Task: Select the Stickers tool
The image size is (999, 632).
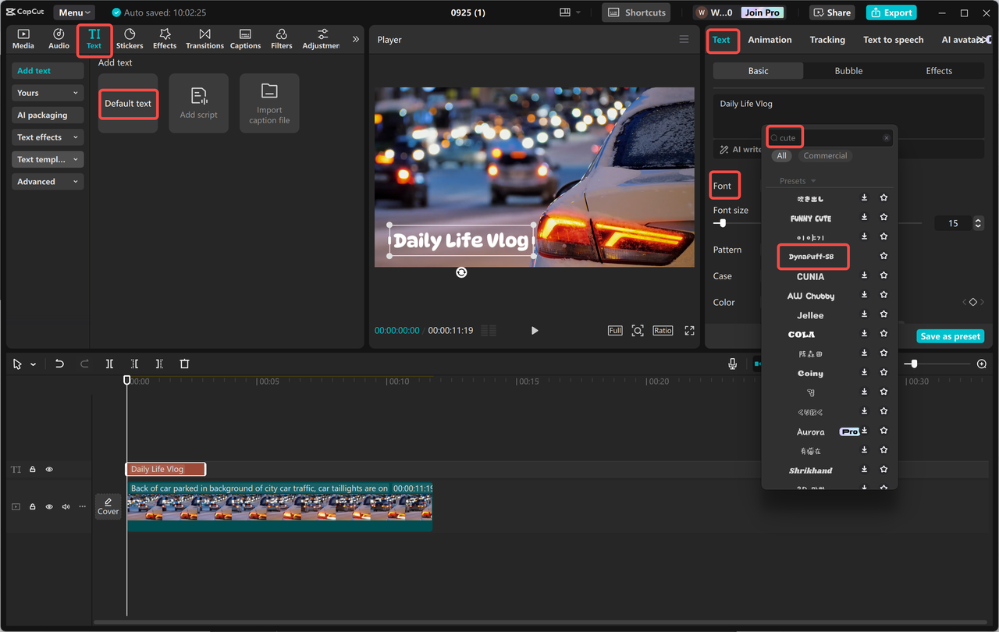Action: pyautogui.click(x=130, y=39)
